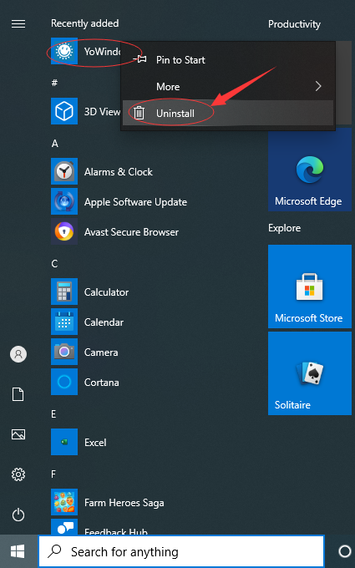Click the Calculator app icon
The width and height of the screenshot is (355, 568).
[64, 292]
